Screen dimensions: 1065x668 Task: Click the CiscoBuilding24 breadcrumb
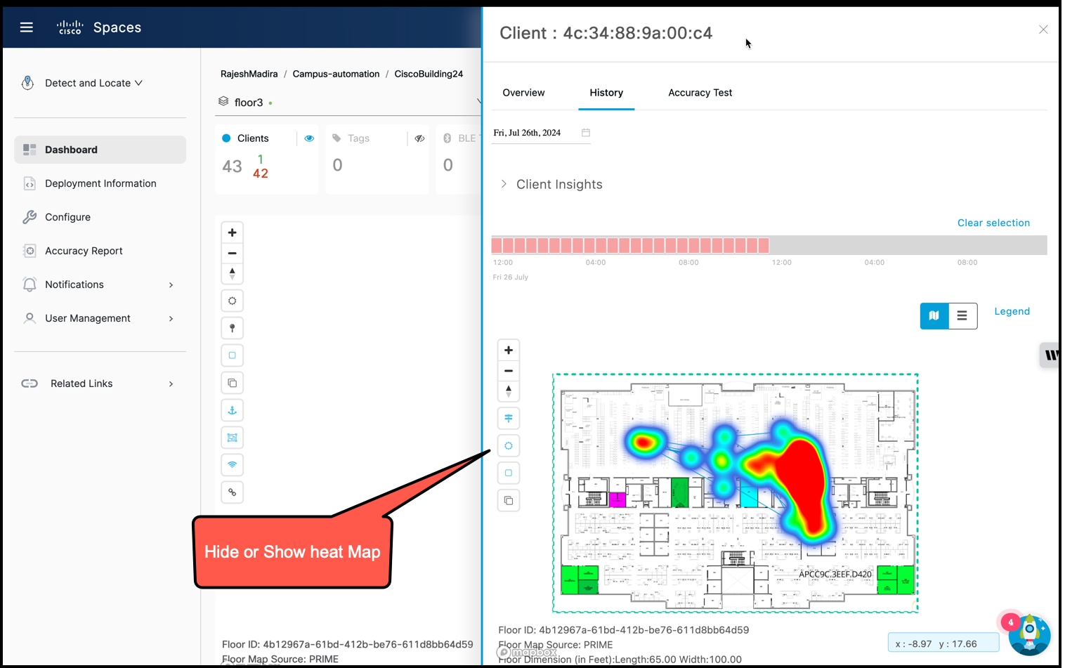pos(429,74)
